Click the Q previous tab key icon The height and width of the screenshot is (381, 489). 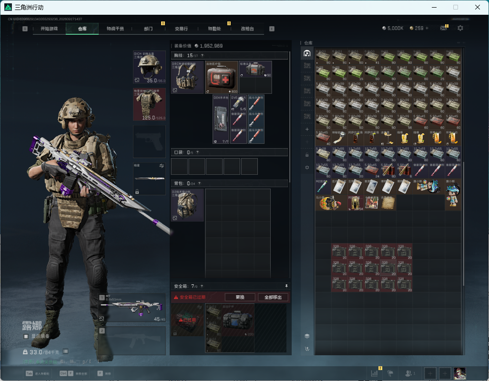(25, 29)
